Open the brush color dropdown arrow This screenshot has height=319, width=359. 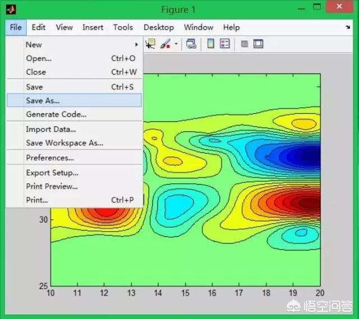176,44
